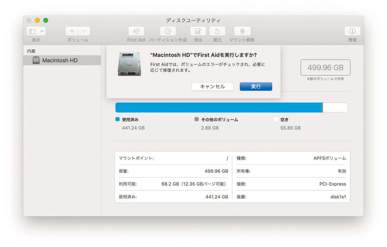Image resolution: width=387 pixels, height=247 pixels.
Task: Click the gray その他のボリューム legend swatch
Action: click(x=197, y=119)
